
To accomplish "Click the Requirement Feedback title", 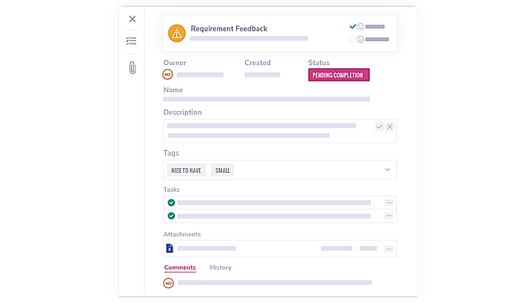I will pos(229,29).
